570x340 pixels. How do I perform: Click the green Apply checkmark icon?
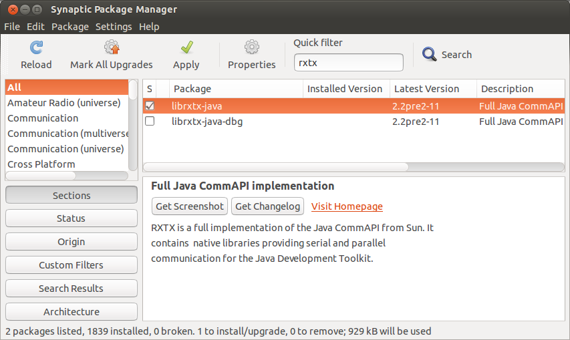click(186, 47)
